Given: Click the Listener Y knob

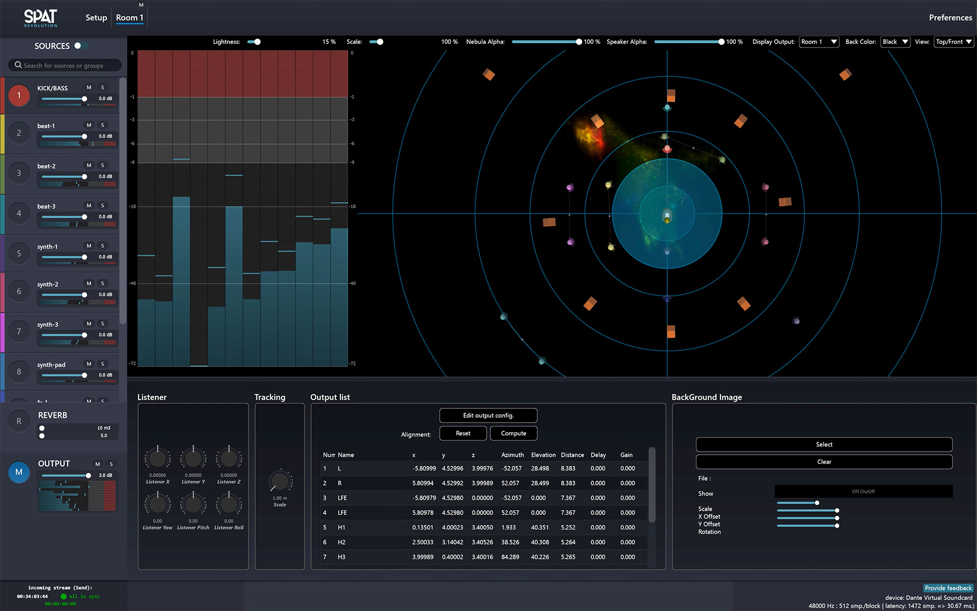Looking at the screenshot, I should pyautogui.click(x=193, y=458).
